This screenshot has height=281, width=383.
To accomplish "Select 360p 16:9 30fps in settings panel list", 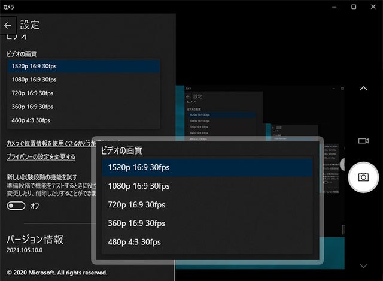I will click(x=84, y=107).
